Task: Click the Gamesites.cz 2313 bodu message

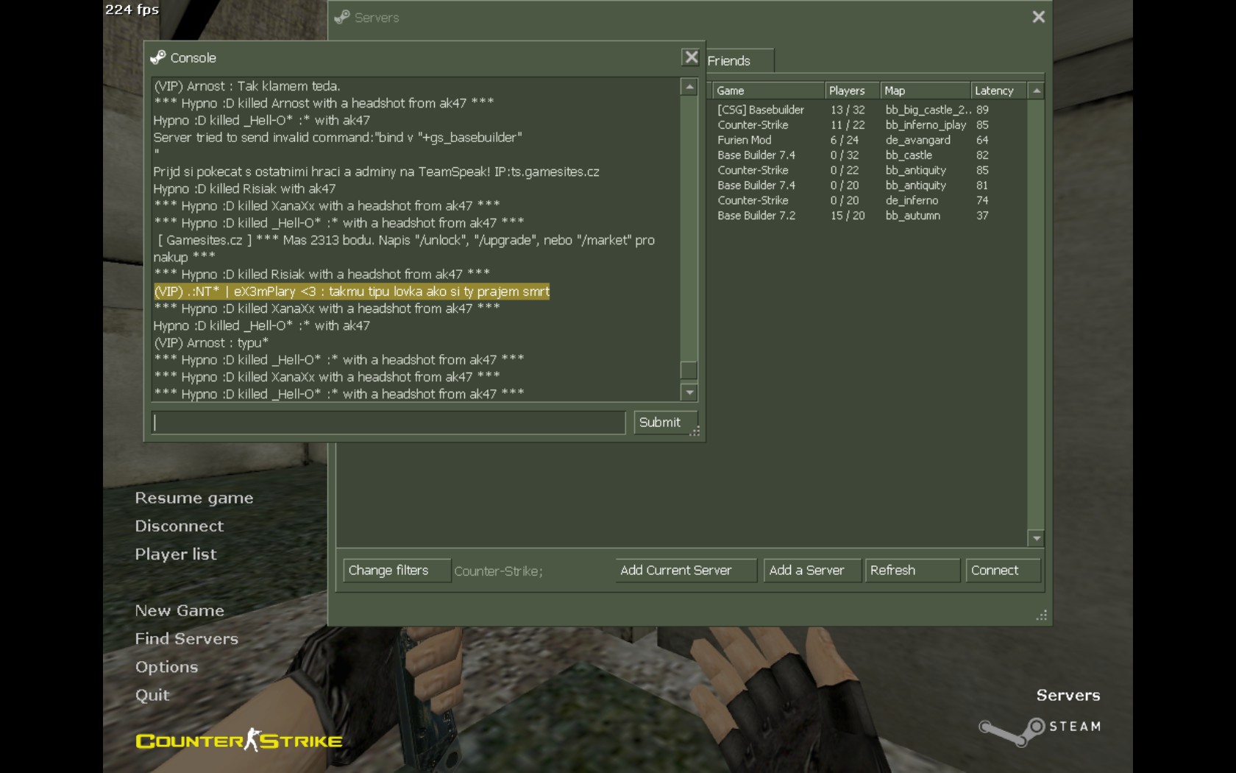Action: tap(404, 249)
